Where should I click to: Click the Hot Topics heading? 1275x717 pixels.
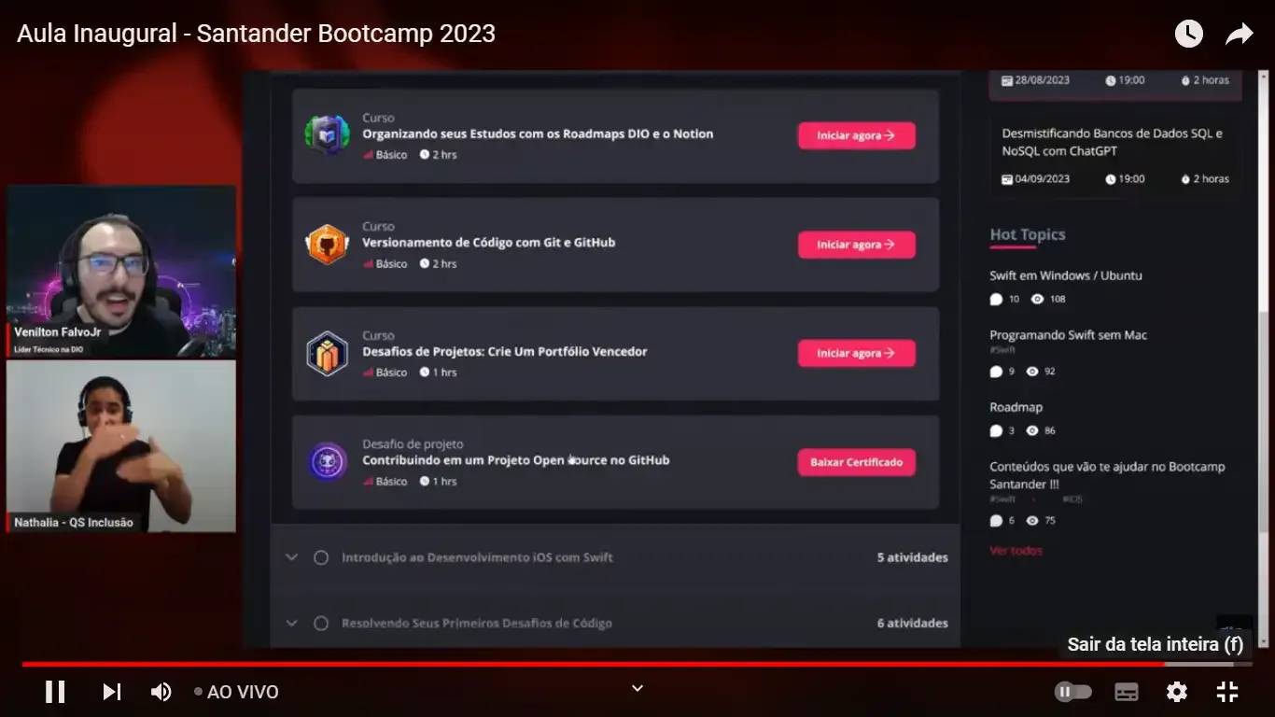[1027, 234]
